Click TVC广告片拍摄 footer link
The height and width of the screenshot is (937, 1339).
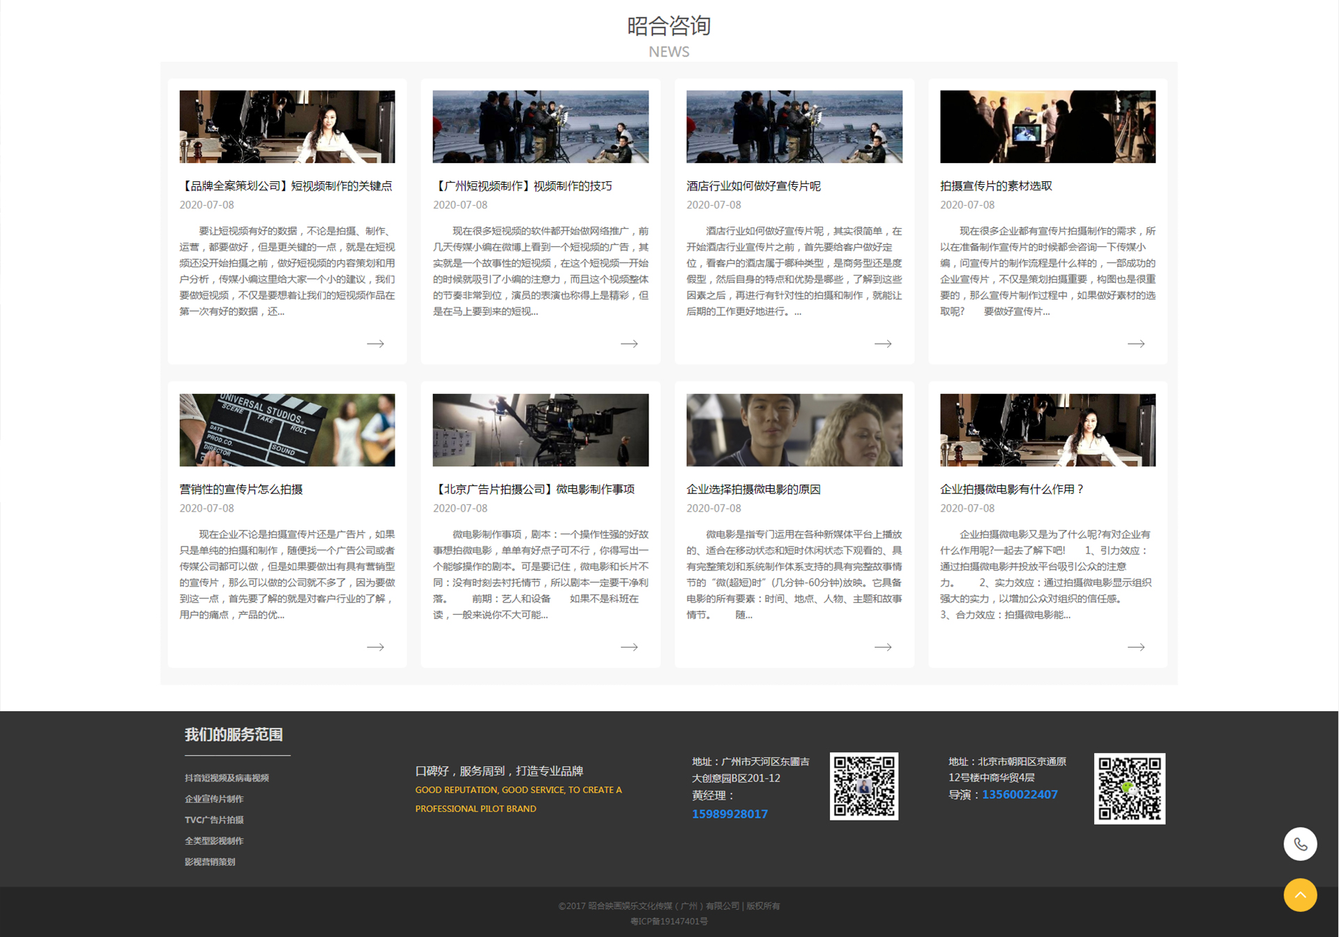point(214,820)
